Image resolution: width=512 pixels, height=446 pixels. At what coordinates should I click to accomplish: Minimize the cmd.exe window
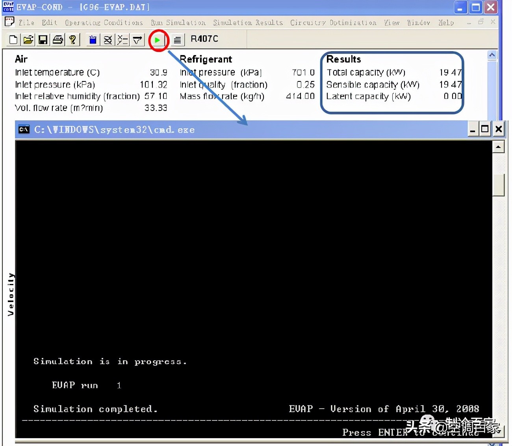coord(473,129)
